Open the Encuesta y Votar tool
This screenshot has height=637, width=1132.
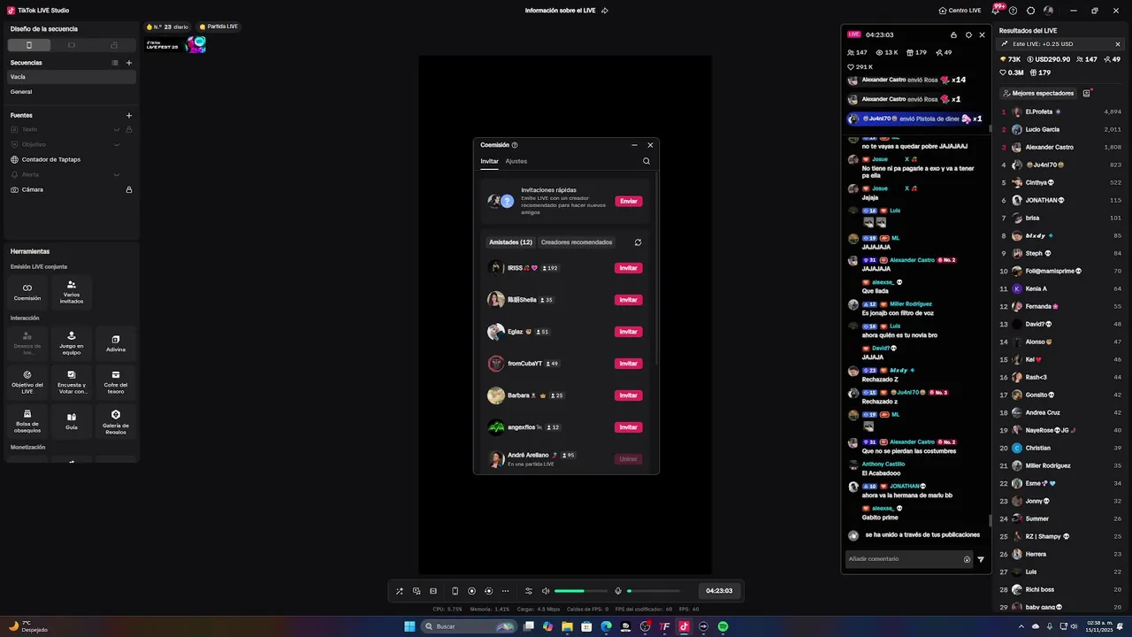(x=72, y=382)
